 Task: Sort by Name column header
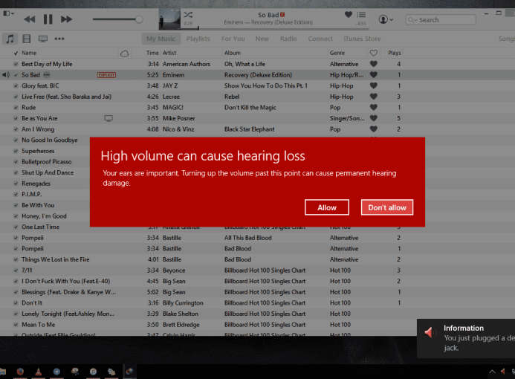29,53
